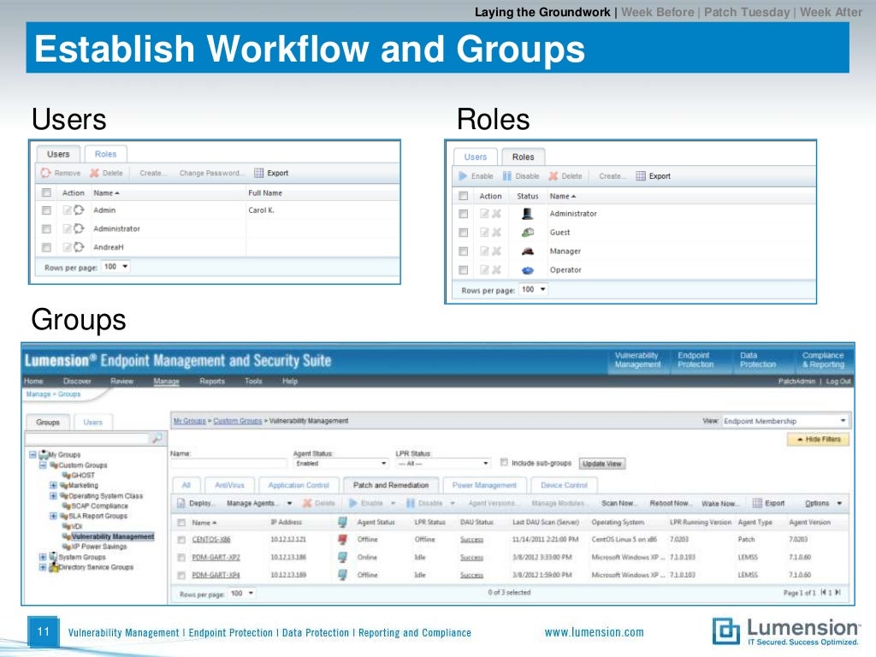
Task: Select the Patch and Remediation tab
Action: click(391, 485)
